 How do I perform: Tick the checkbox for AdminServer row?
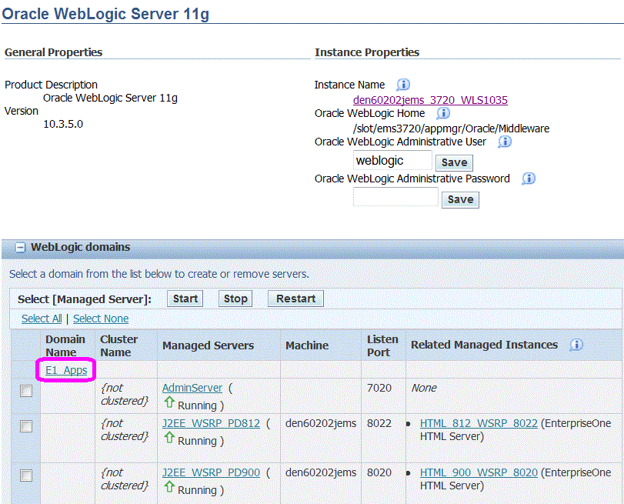pyautogui.click(x=26, y=391)
